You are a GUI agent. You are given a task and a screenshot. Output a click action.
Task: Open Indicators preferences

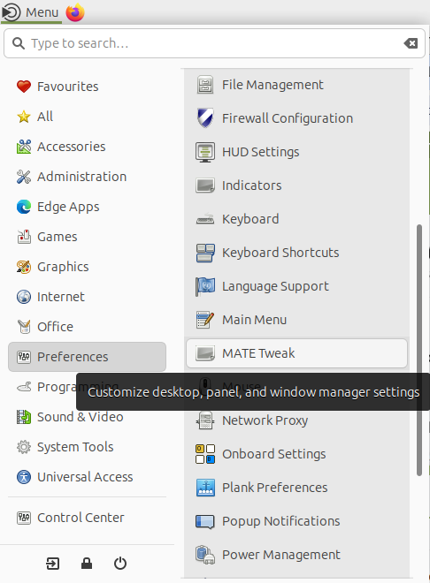click(296, 185)
